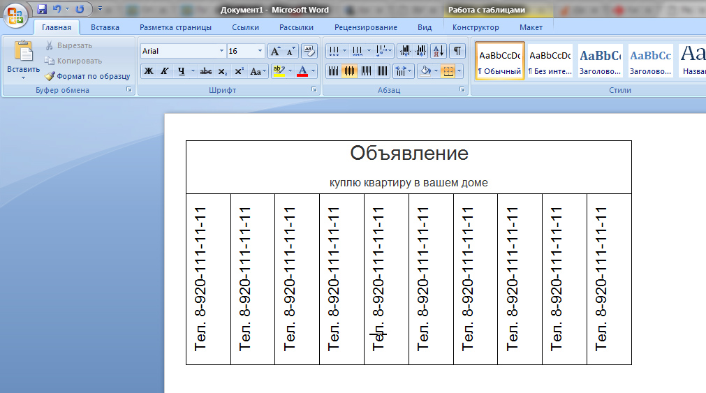
Task: Click the Format Painter (Формат по образцу)
Action: 88,76
